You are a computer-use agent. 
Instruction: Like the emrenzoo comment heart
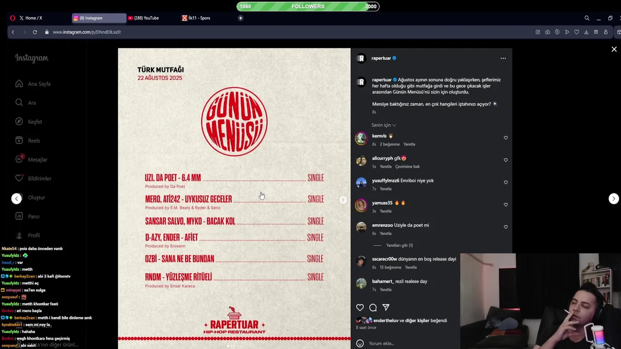506,227
